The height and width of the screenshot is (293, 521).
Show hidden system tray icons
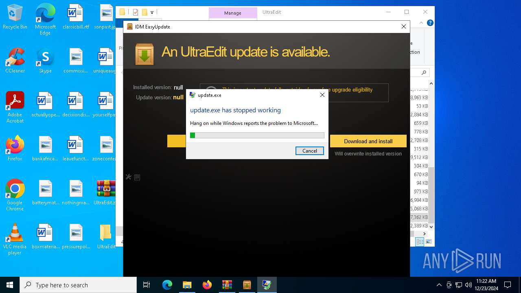[x=439, y=285]
